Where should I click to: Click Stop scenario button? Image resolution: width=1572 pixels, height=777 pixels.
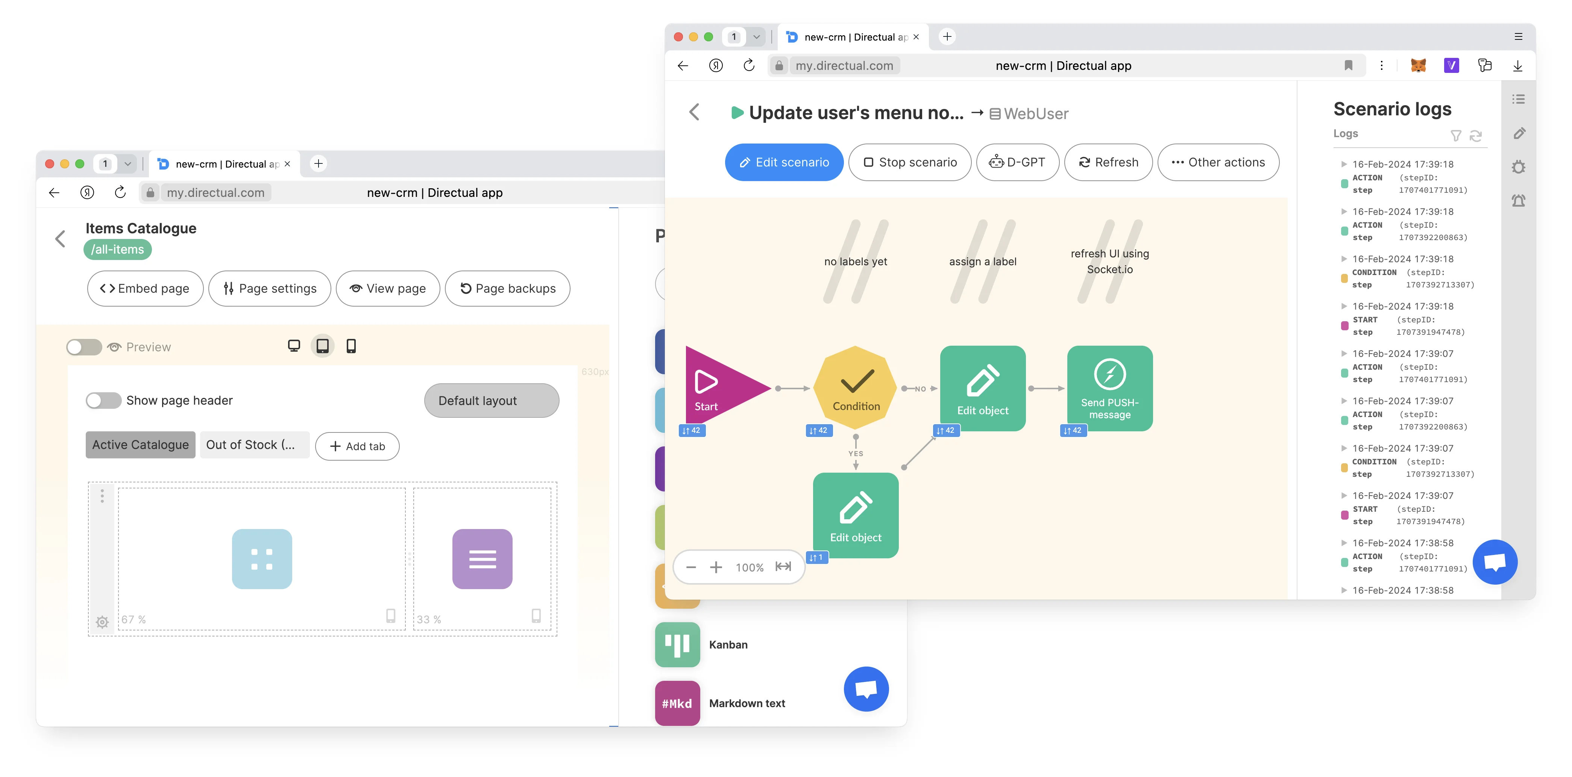point(909,162)
